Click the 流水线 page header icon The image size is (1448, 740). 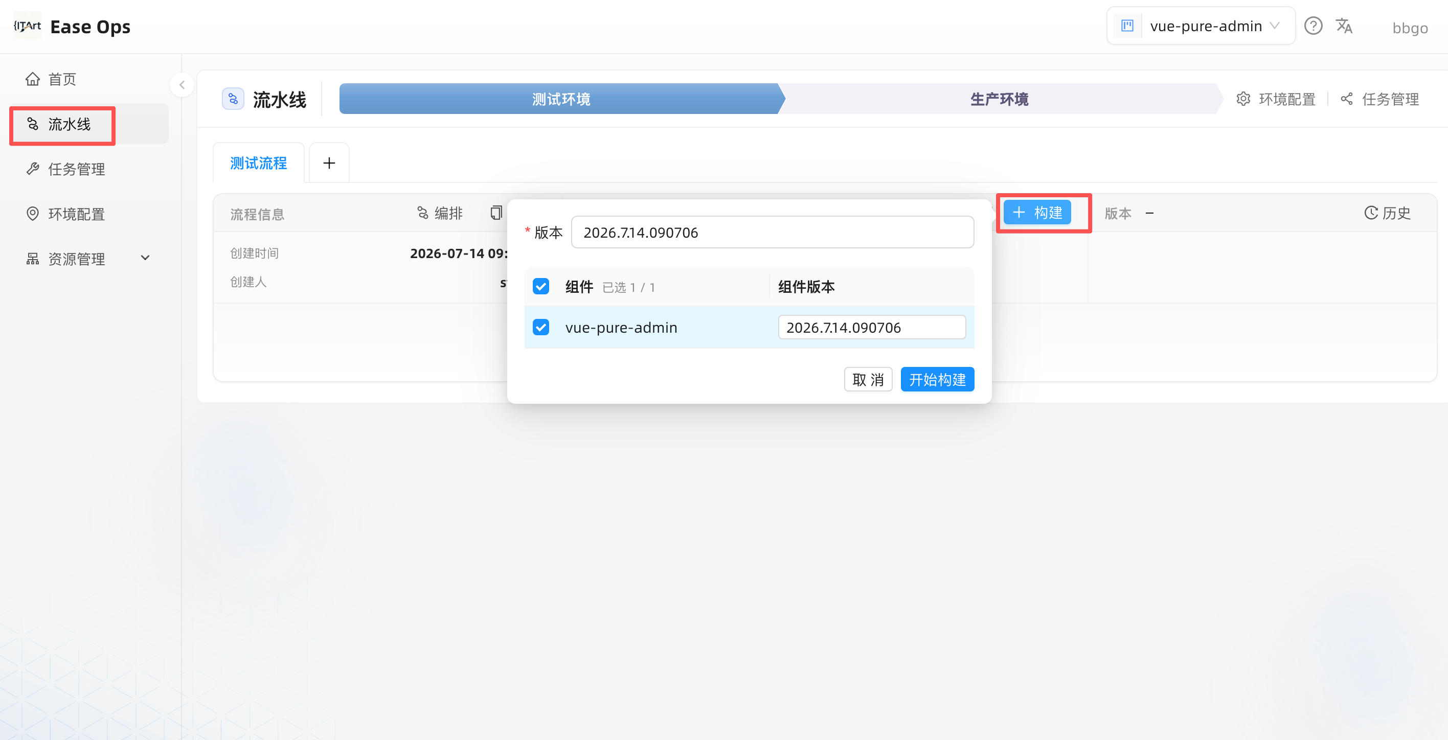[x=233, y=99]
